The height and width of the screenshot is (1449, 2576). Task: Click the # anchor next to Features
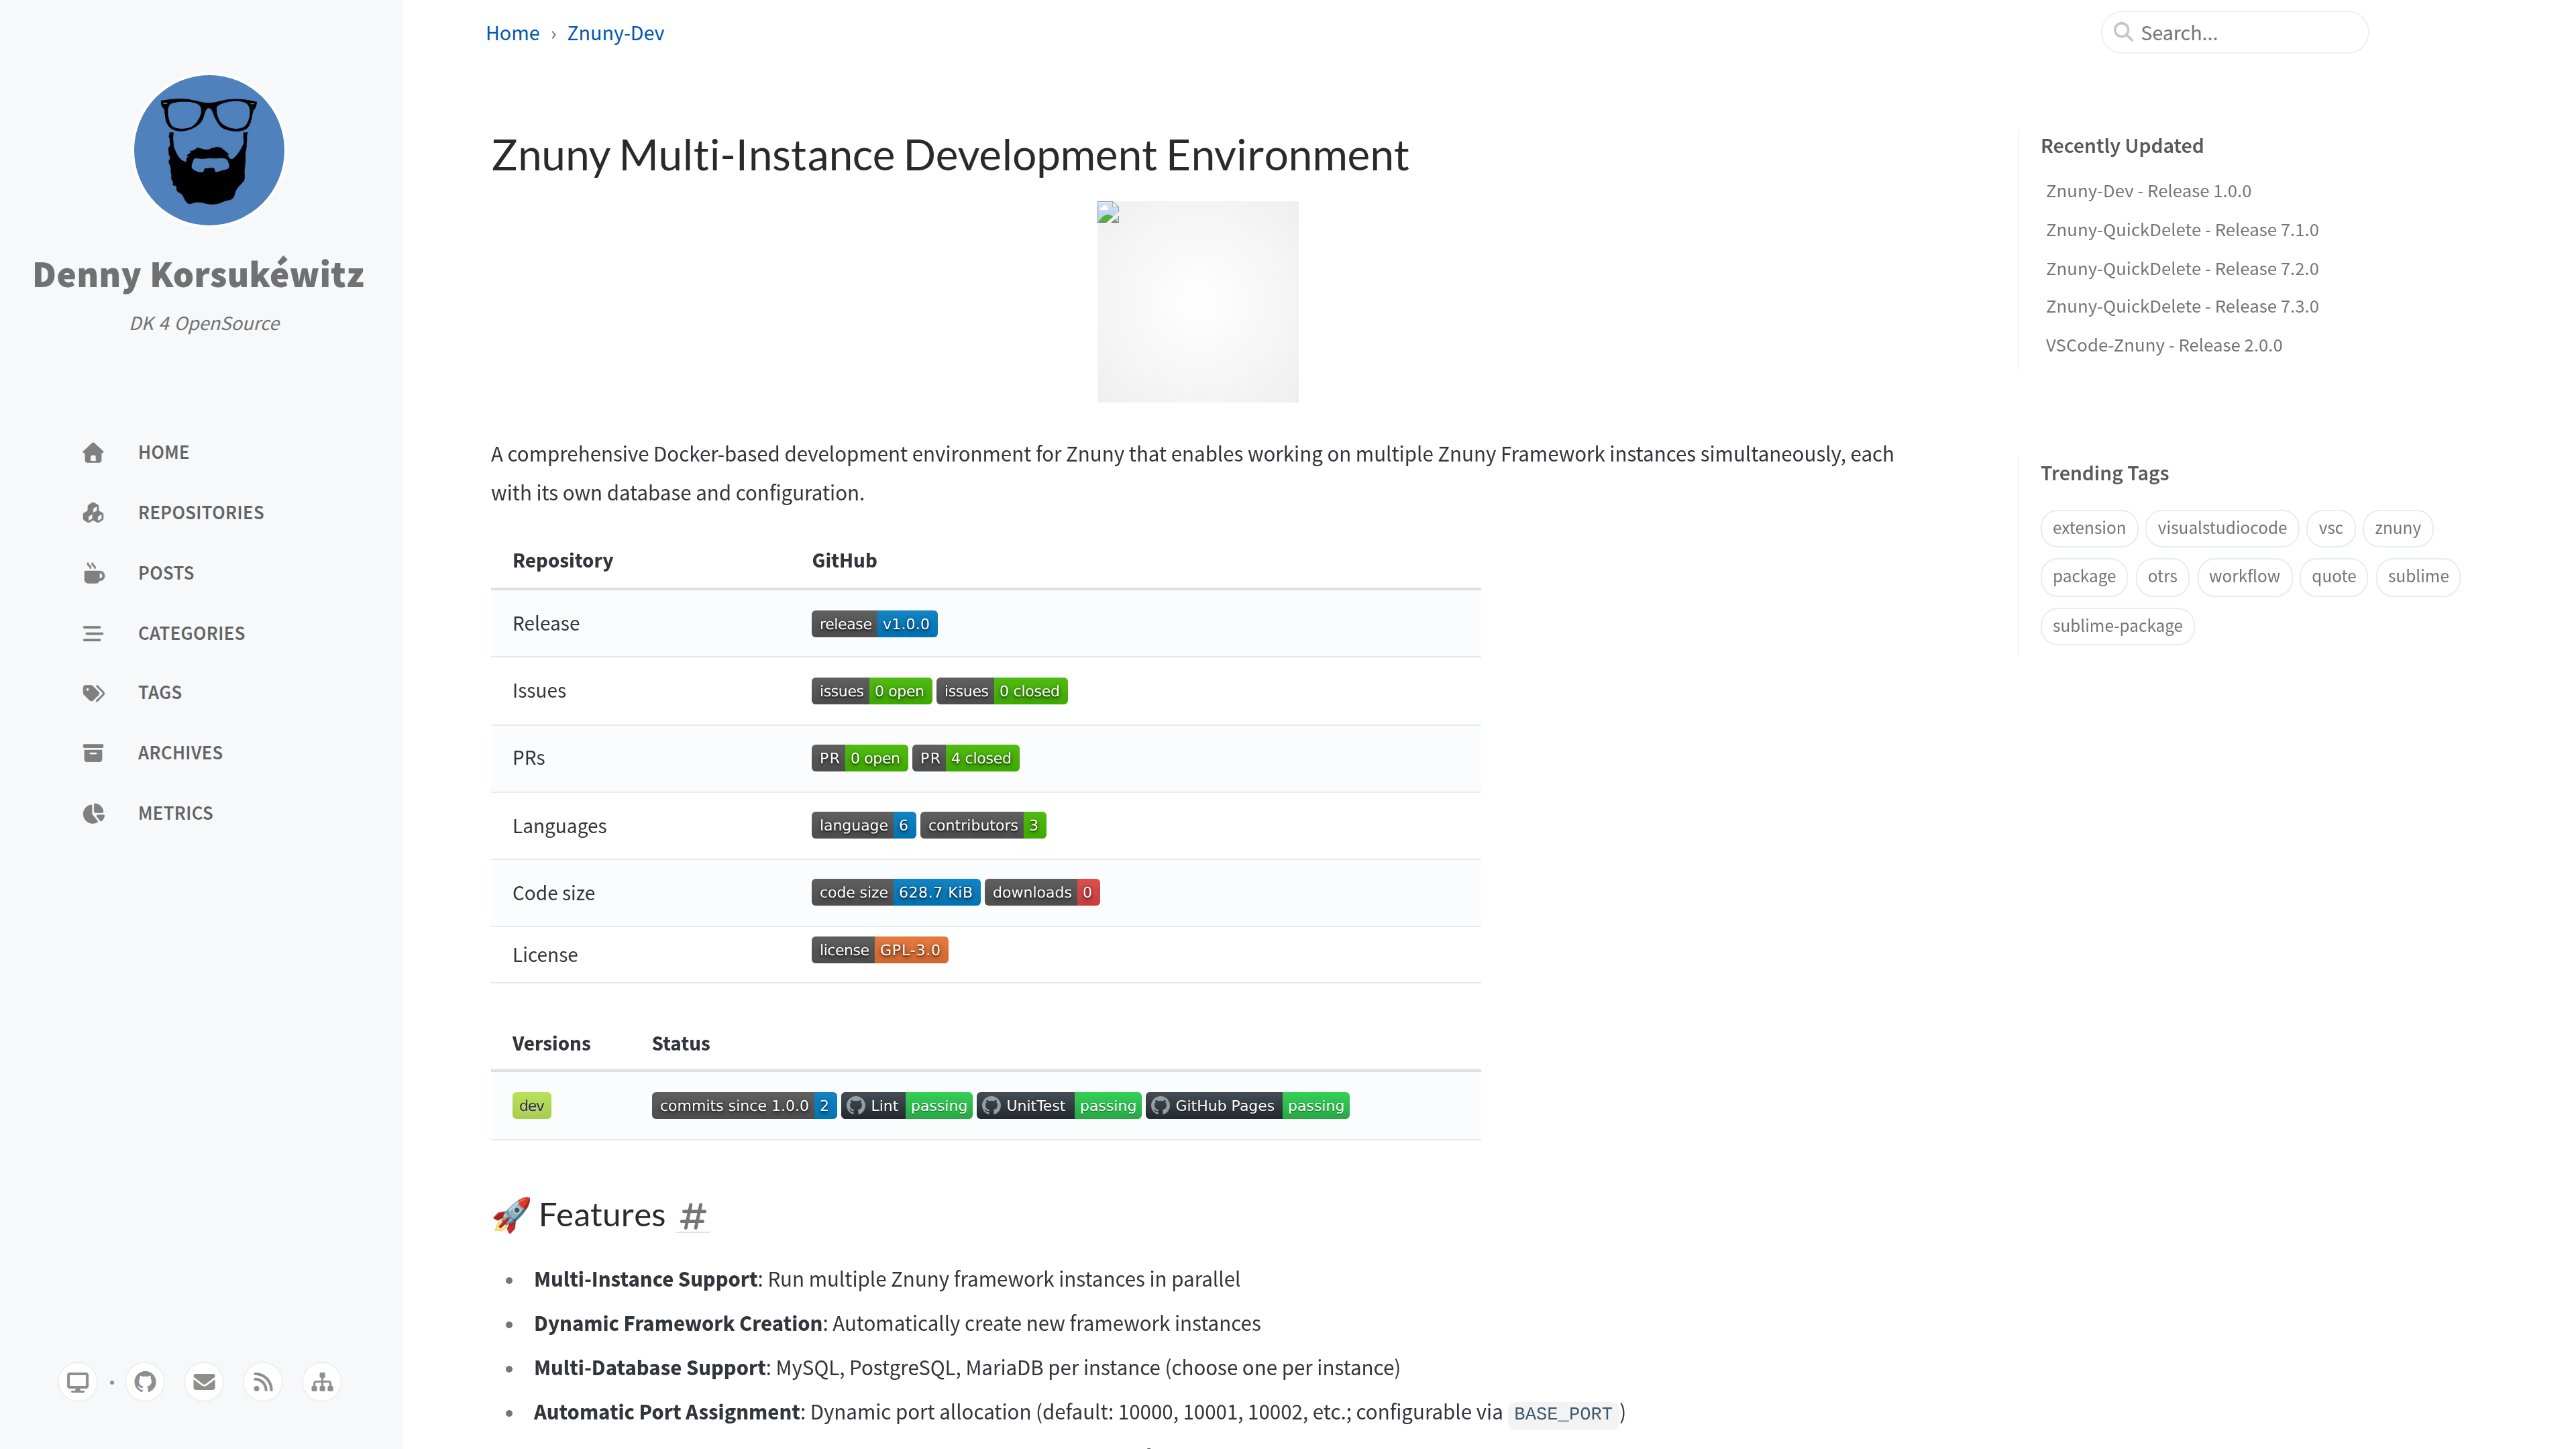(693, 1216)
